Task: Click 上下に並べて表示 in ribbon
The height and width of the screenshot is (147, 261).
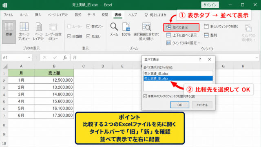Action: [181, 35]
